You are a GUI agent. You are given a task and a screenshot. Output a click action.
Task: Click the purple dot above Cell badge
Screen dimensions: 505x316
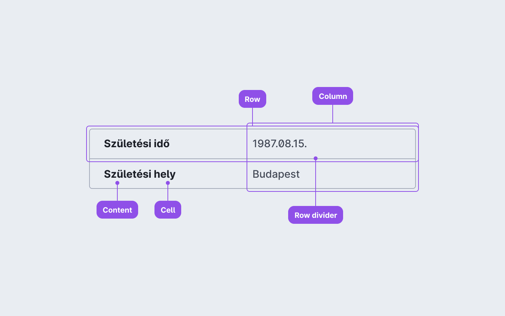pyautogui.click(x=168, y=183)
